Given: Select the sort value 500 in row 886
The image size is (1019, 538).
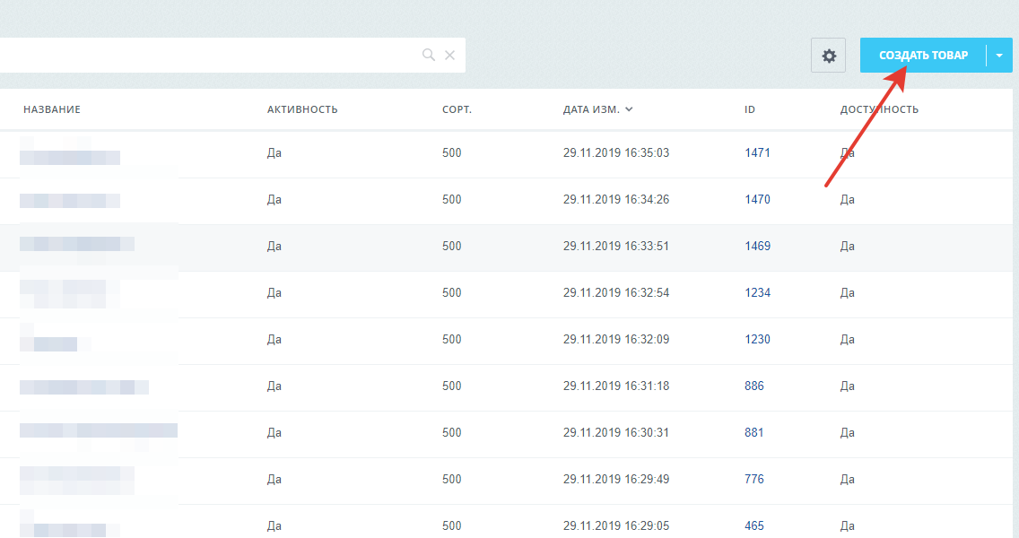Looking at the screenshot, I should click(x=452, y=386).
